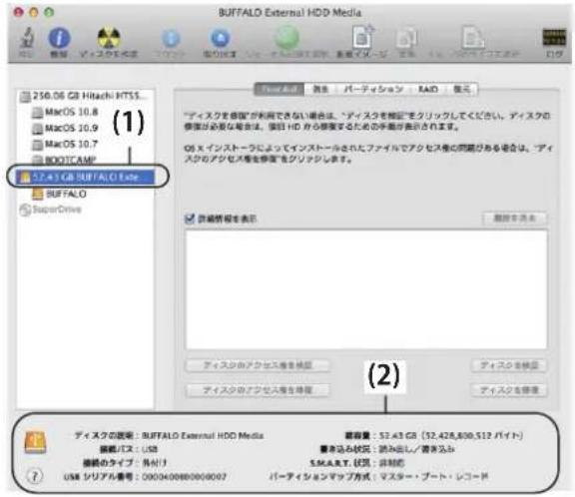Select the BUFFALO volume label
Viewport: 575px width, 497px height.
tap(66, 194)
